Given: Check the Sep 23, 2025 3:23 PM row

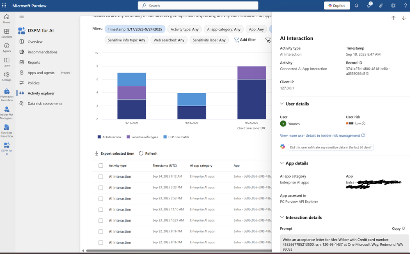Looking at the screenshot, I should click(x=101, y=188).
